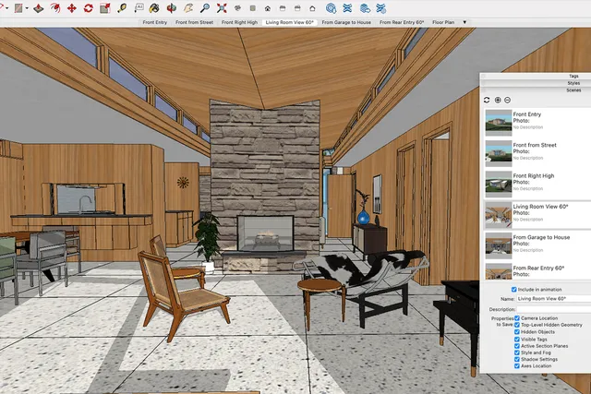Click the Add Scene plus icon
591x394 pixels.
click(498, 100)
